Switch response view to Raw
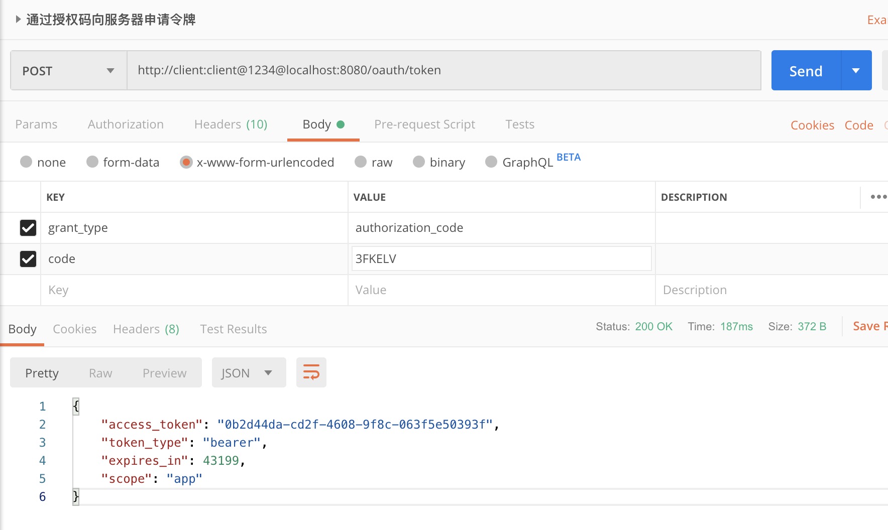The height and width of the screenshot is (530, 888). coord(100,373)
